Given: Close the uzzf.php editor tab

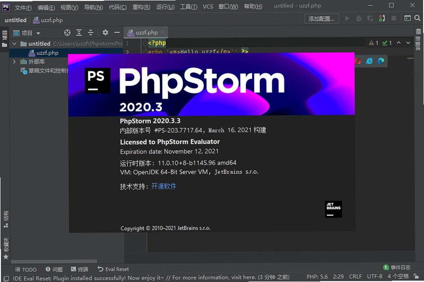Looking at the screenshot, I should [162, 32].
